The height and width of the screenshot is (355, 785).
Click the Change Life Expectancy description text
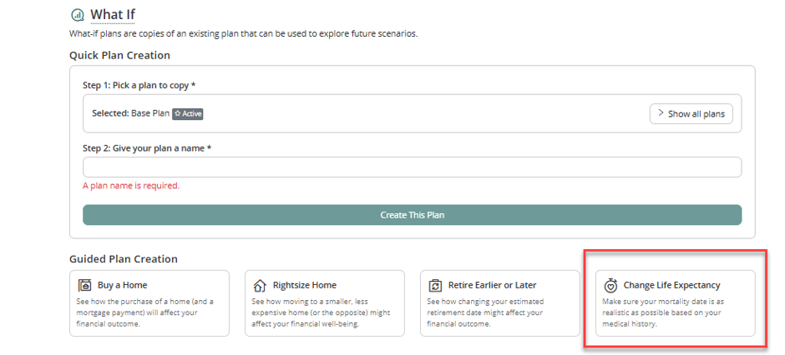coord(663,312)
